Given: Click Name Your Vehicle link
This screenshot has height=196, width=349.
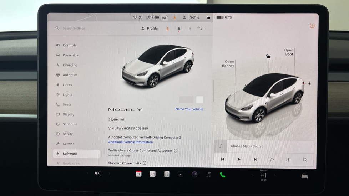Looking at the screenshot, I should pos(189,109).
